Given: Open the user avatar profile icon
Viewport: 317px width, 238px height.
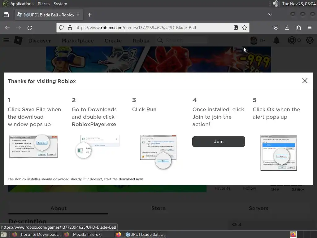Looking at the screenshot, I should point(254,41).
